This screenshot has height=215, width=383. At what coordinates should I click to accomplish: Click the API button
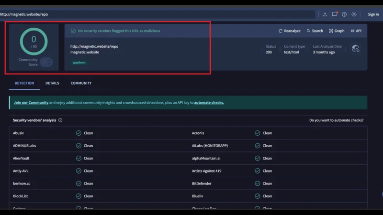coord(356,31)
